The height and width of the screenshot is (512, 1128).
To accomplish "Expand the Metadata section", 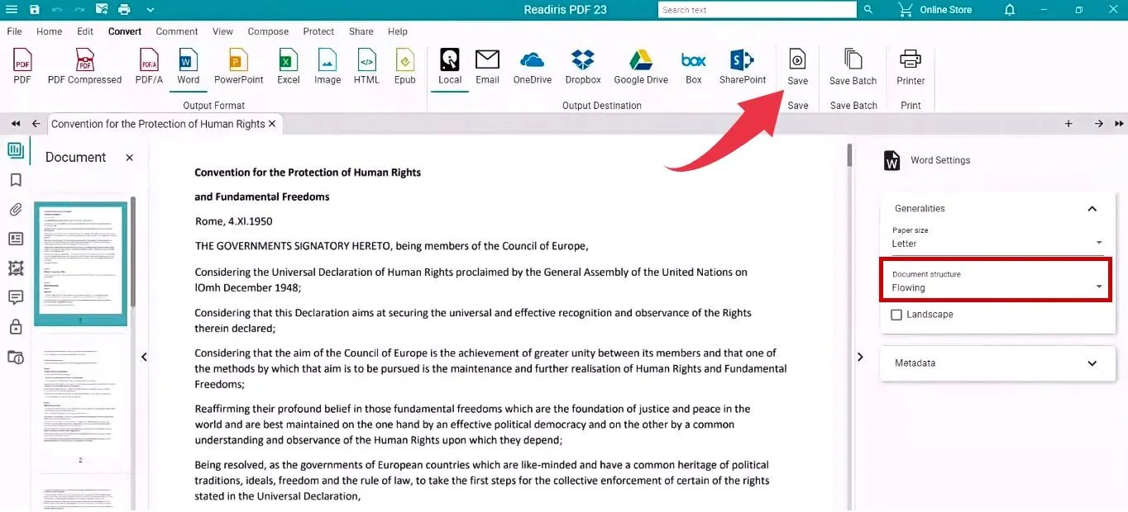I will pos(1092,363).
